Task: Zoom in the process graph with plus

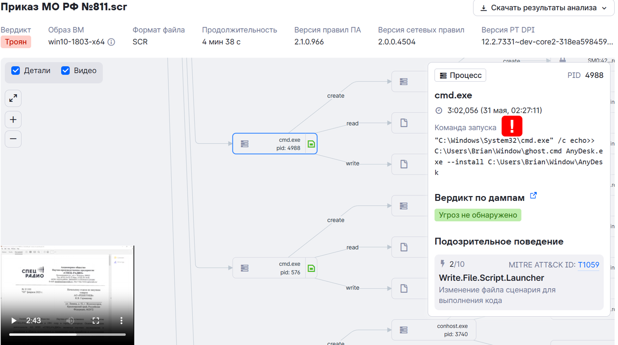Action: click(13, 120)
